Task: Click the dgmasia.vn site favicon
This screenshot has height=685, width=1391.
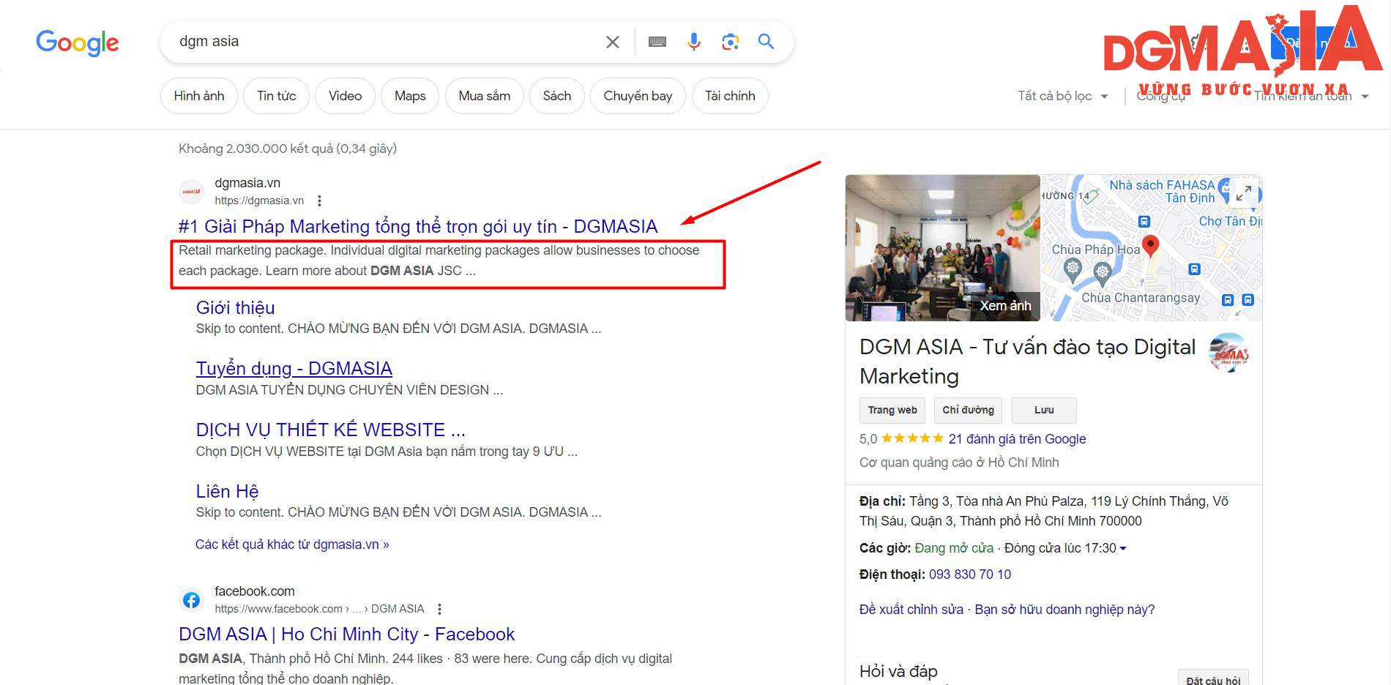Action: pos(192,192)
